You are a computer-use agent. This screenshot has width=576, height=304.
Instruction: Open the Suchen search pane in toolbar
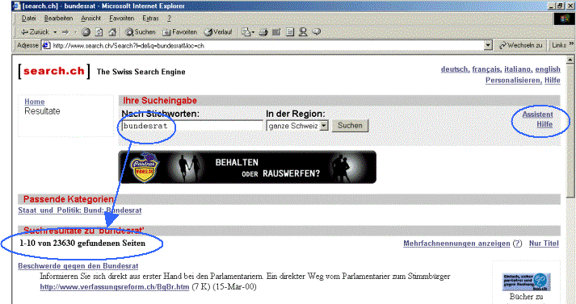[x=141, y=32]
